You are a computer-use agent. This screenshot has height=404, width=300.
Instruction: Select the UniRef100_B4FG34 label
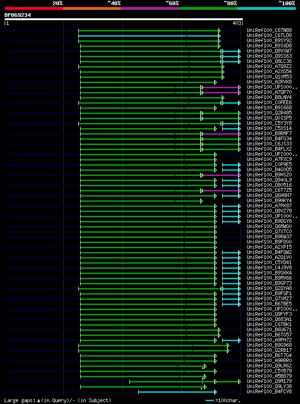269,138
